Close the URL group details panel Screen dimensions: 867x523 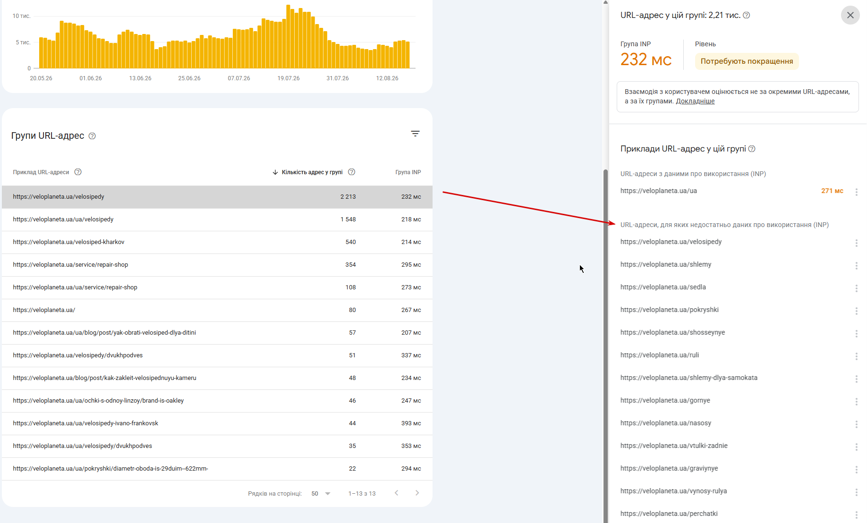[850, 15]
